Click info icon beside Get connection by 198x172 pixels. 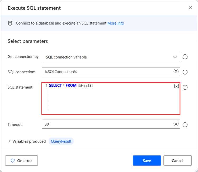(185, 57)
